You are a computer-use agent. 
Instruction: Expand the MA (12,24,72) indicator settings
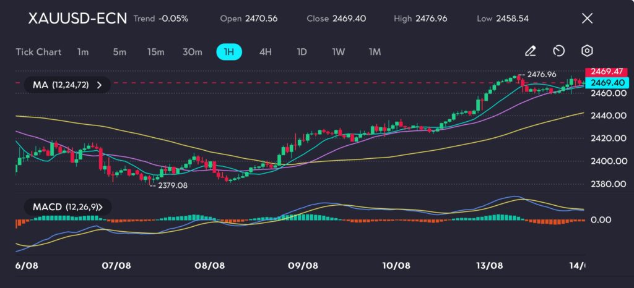coord(67,85)
